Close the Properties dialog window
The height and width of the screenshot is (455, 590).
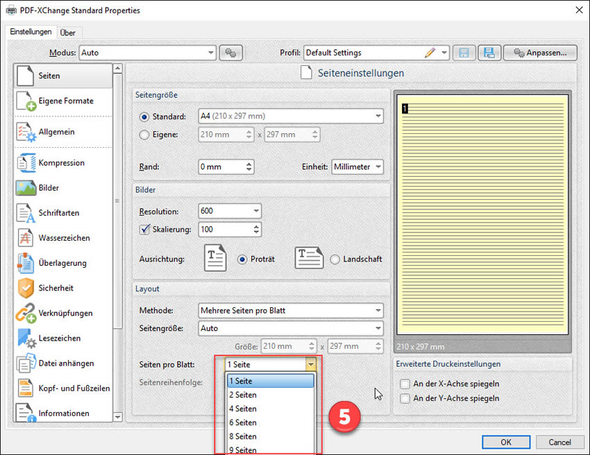click(579, 10)
